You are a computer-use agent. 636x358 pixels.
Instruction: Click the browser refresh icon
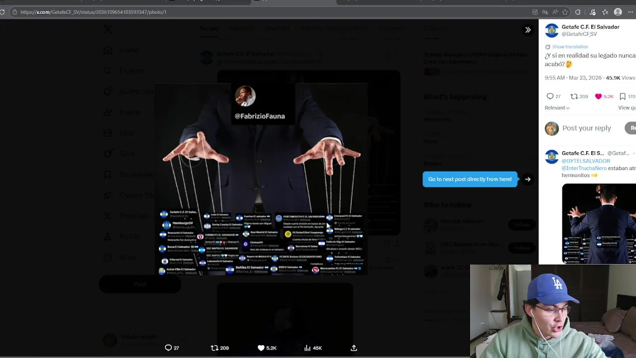click(x=2, y=12)
